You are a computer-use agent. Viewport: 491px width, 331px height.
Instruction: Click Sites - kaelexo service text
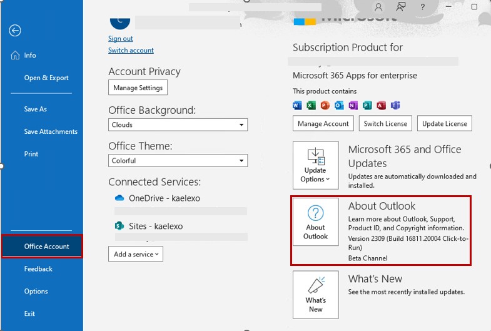156,226
